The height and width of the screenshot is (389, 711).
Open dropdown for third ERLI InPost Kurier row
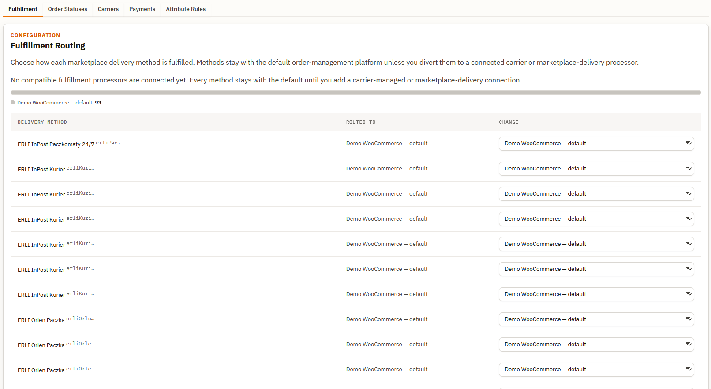point(596,219)
